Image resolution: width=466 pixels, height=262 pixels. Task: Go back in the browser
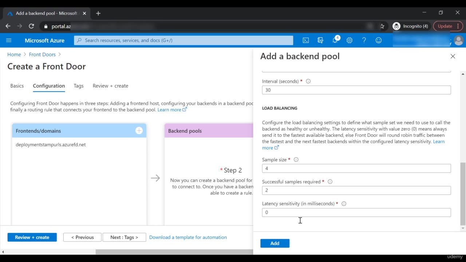coord(8,26)
